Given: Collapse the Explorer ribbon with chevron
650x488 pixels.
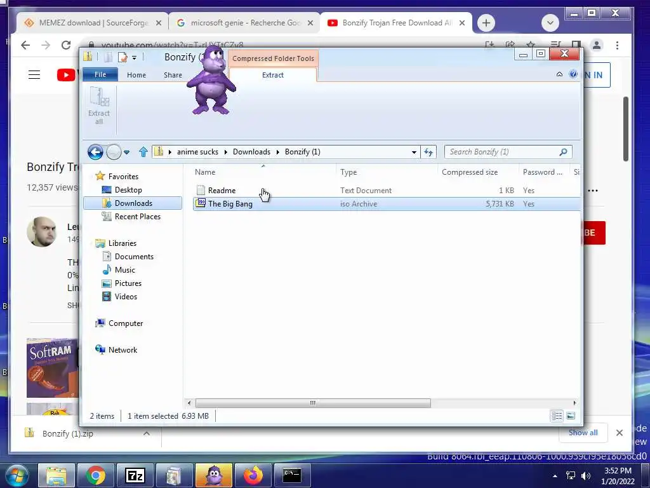Looking at the screenshot, I should tap(559, 74).
